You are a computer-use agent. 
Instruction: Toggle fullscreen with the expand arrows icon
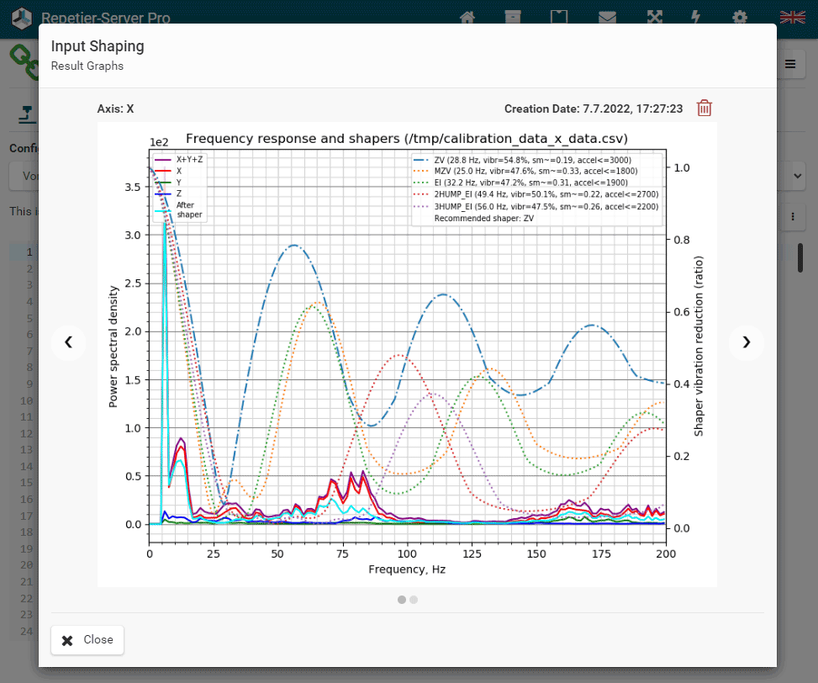[x=654, y=17]
